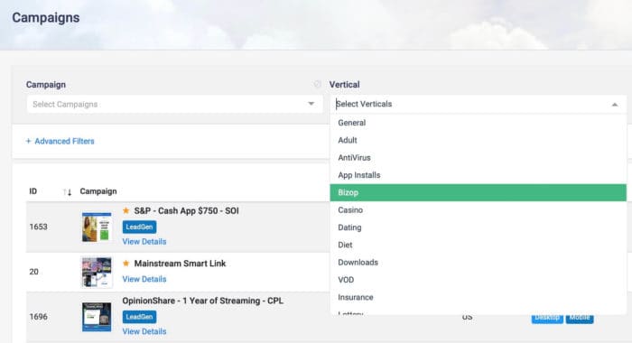Collapse the Vertical dropdown arrow

click(x=615, y=105)
